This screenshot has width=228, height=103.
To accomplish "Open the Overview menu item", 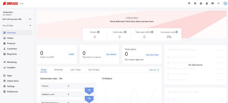I will tap(17, 33).
